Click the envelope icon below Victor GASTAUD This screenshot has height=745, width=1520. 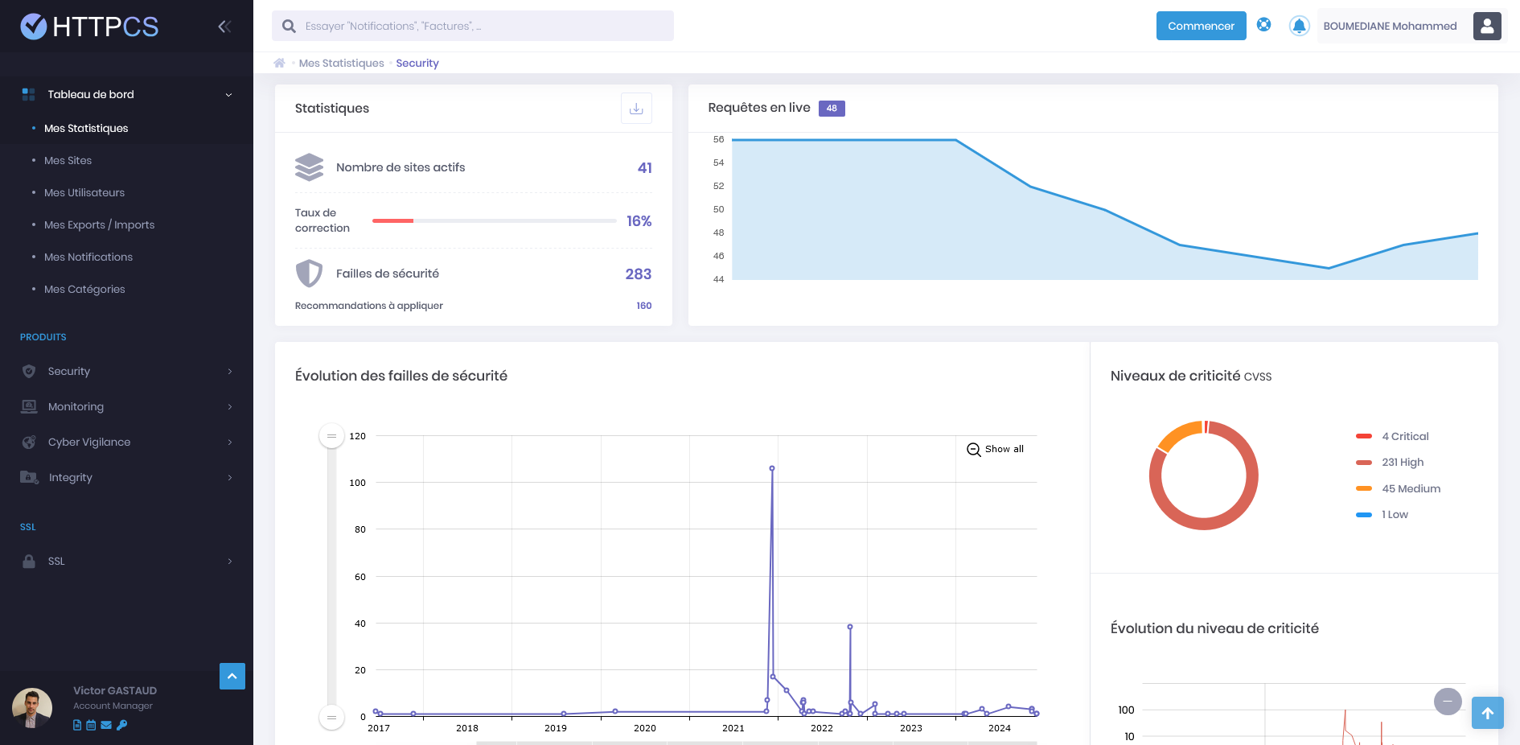[105, 725]
